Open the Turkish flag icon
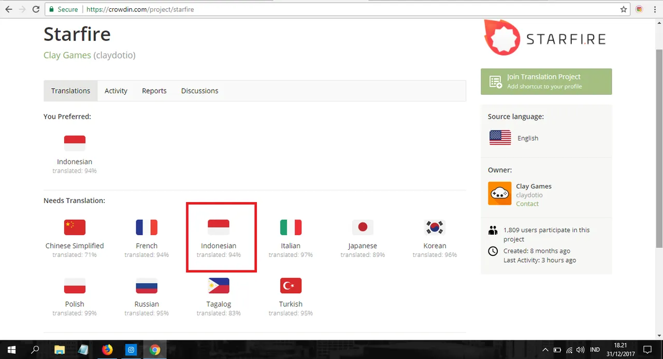 pos(291,286)
